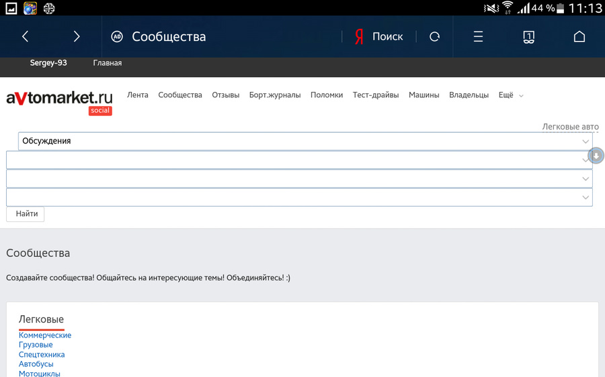Click the avtomarket.ru social logo
This screenshot has height=377, width=605.
click(x=59, y=103)
